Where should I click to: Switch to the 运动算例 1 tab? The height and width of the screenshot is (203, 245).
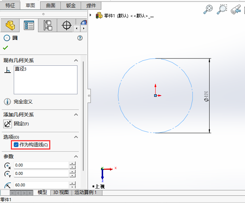point(85,193)
